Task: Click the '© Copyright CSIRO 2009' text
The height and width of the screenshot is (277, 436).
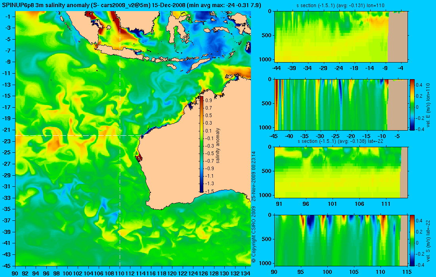Action: pyautogui.click(x=253, y=235)
